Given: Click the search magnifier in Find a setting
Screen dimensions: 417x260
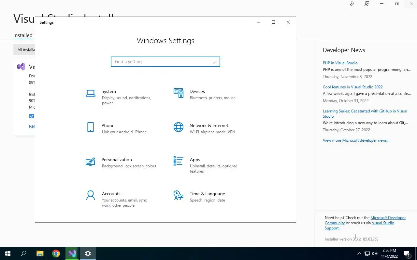Looking at the screenshot, I should 215,61.
